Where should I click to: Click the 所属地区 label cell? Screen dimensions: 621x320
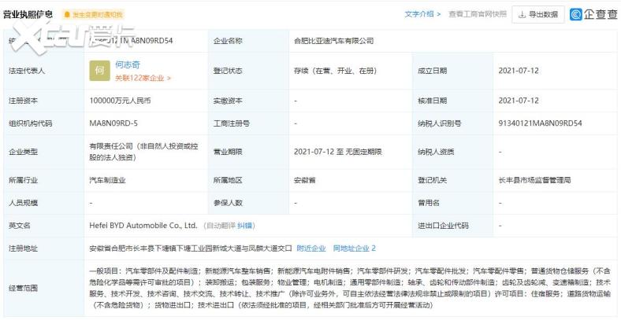point(248,181)
